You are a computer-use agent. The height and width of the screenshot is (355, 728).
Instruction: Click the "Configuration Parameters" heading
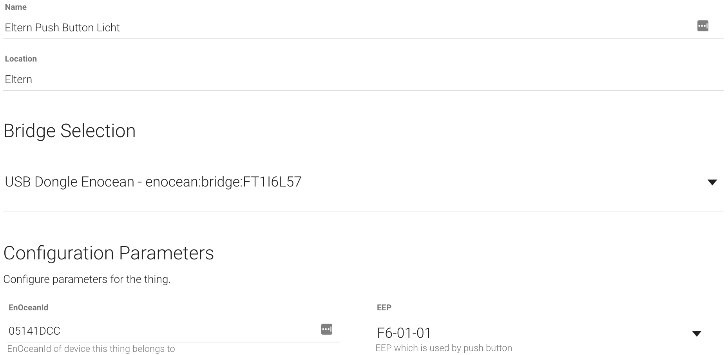pos(109,253)
